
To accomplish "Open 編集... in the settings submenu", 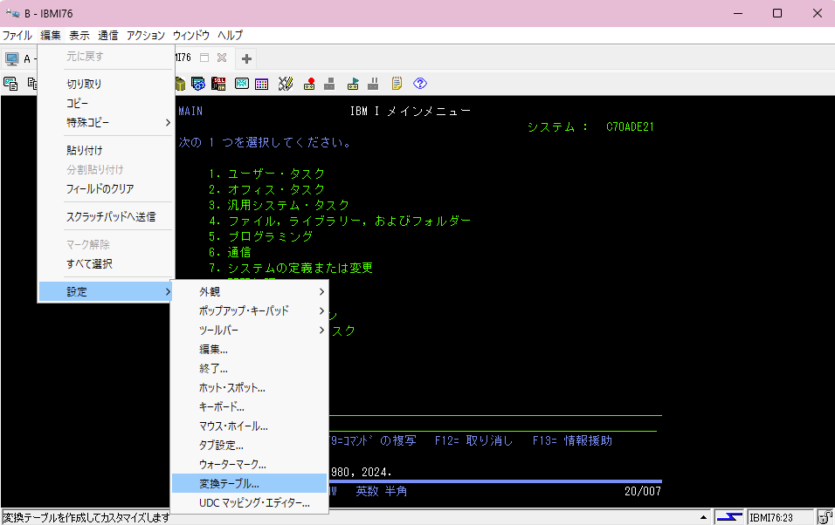I will tap(249, 350).
